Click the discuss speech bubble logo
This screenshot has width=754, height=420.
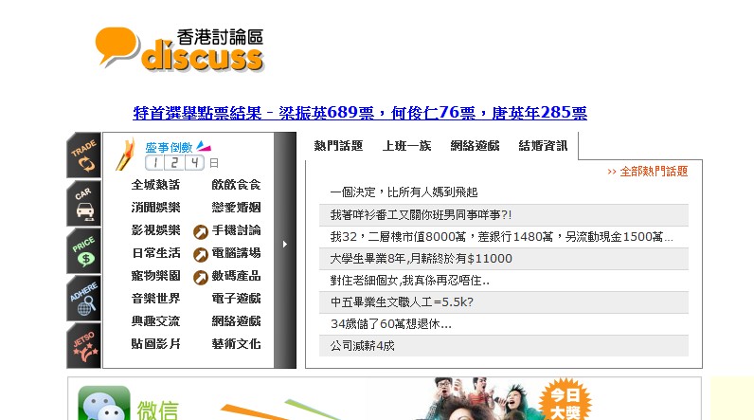[179, 48]
